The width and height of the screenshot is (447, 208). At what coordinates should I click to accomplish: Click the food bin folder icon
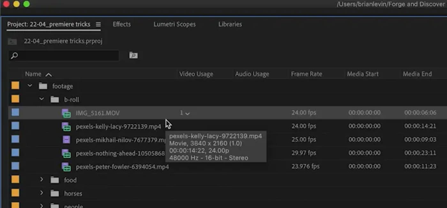[55, 180]
